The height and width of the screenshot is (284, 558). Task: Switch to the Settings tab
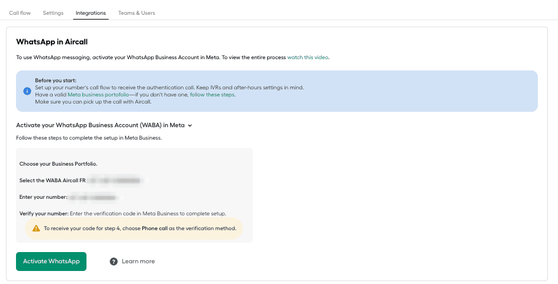(x=53, y=13)
